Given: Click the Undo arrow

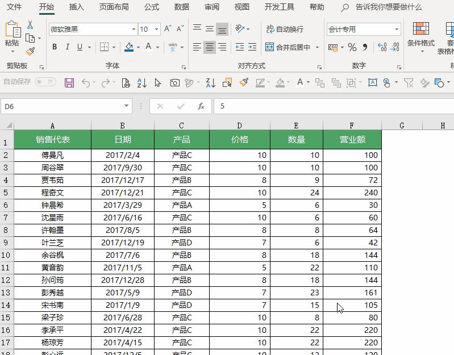Looking at the screenshot, I should tap(86, 83).
